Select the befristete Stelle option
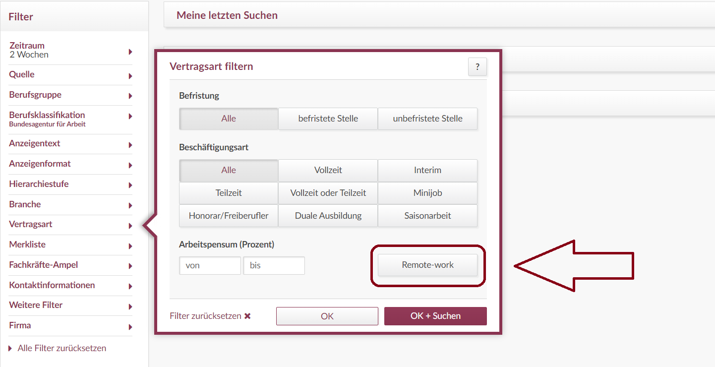 click(328, 119)
